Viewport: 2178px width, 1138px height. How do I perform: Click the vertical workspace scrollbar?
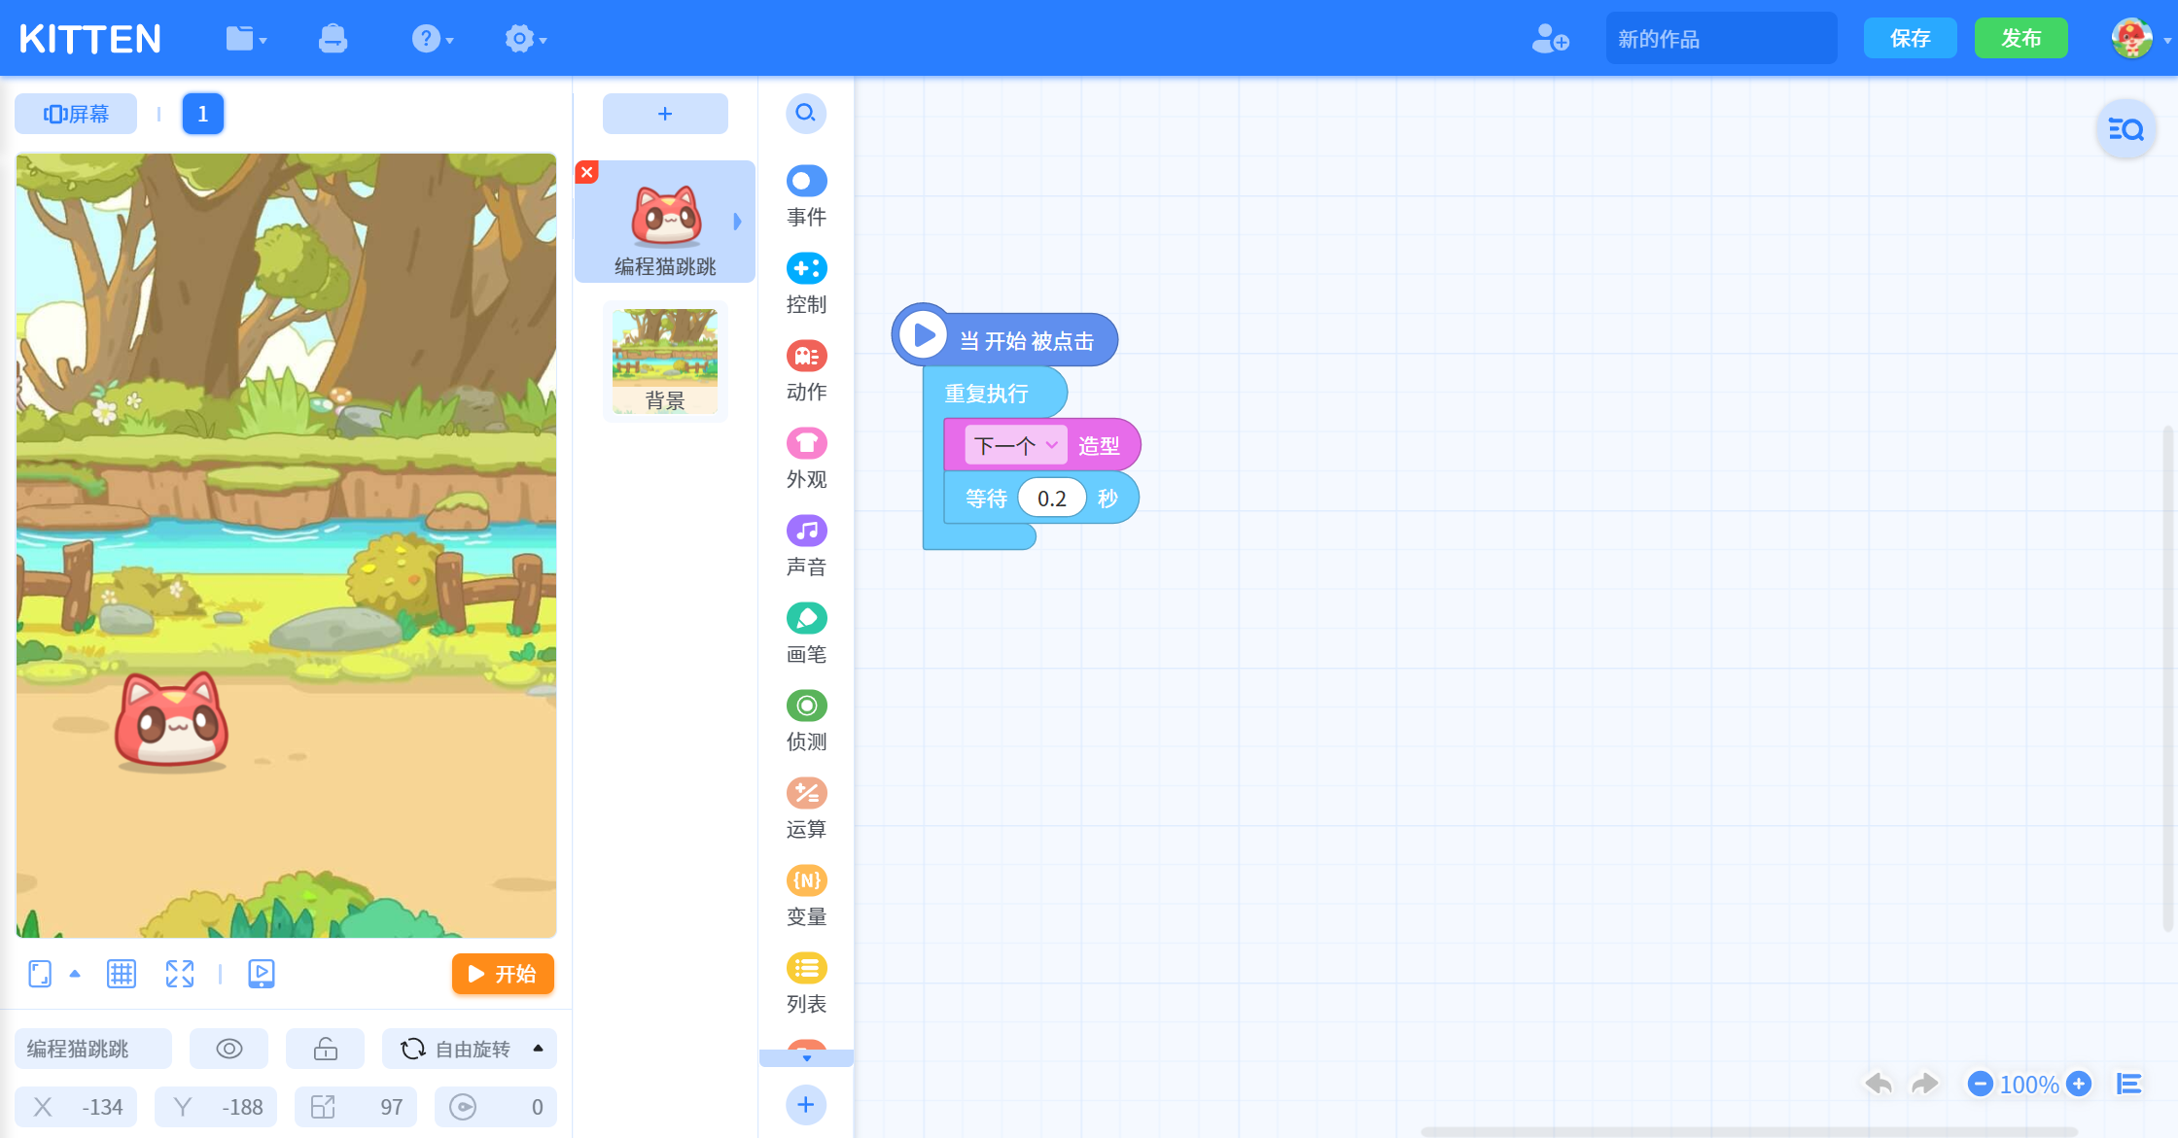coord(2167,678)
